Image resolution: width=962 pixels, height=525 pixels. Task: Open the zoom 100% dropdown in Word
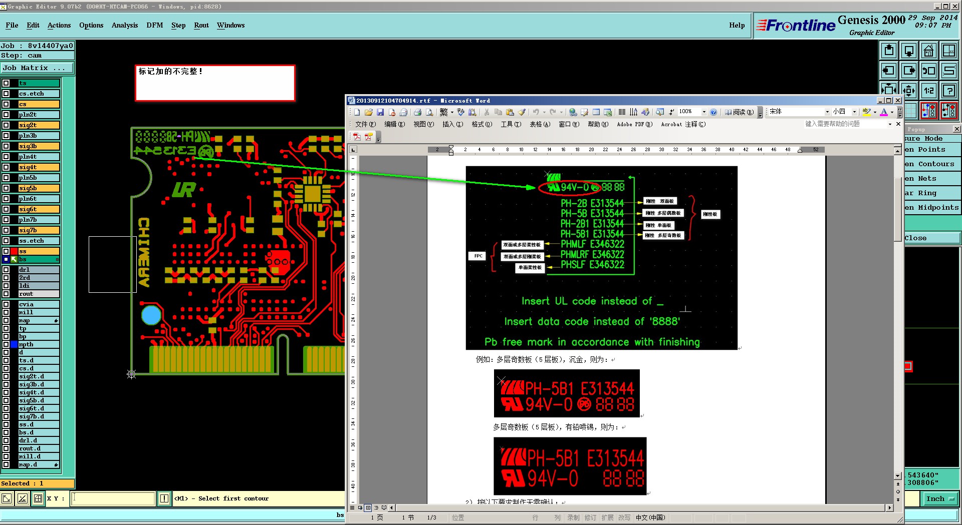tap(704, 112)
